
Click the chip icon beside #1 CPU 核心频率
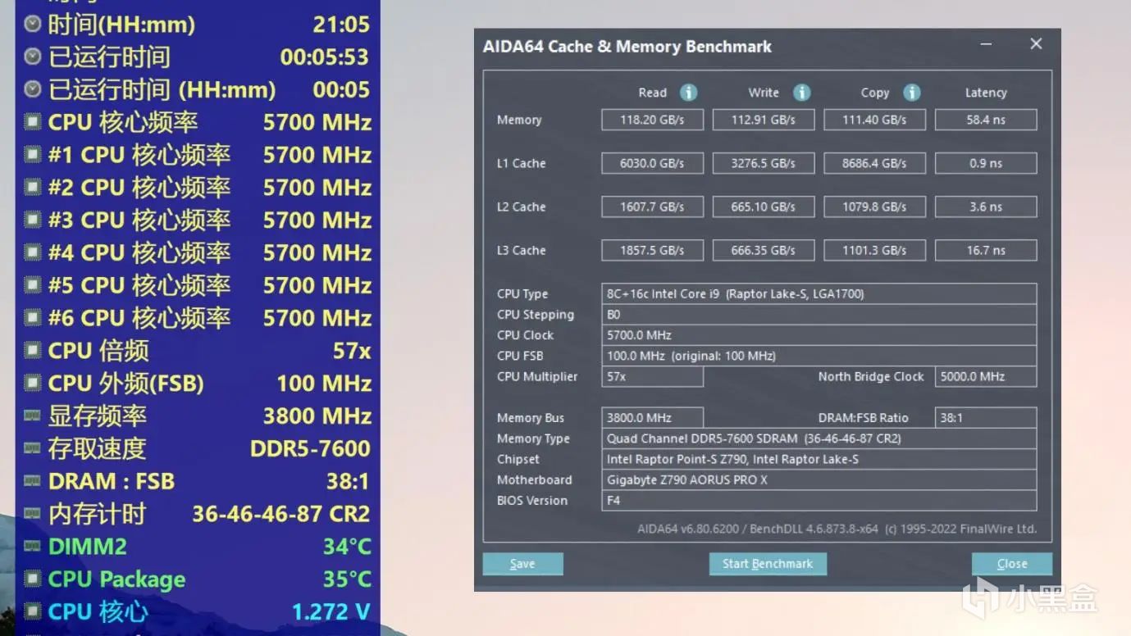(x=33, y=155)
